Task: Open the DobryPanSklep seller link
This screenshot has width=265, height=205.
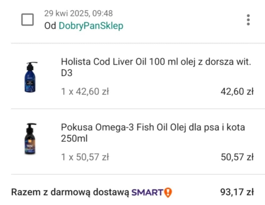Action: pos(91,26)
